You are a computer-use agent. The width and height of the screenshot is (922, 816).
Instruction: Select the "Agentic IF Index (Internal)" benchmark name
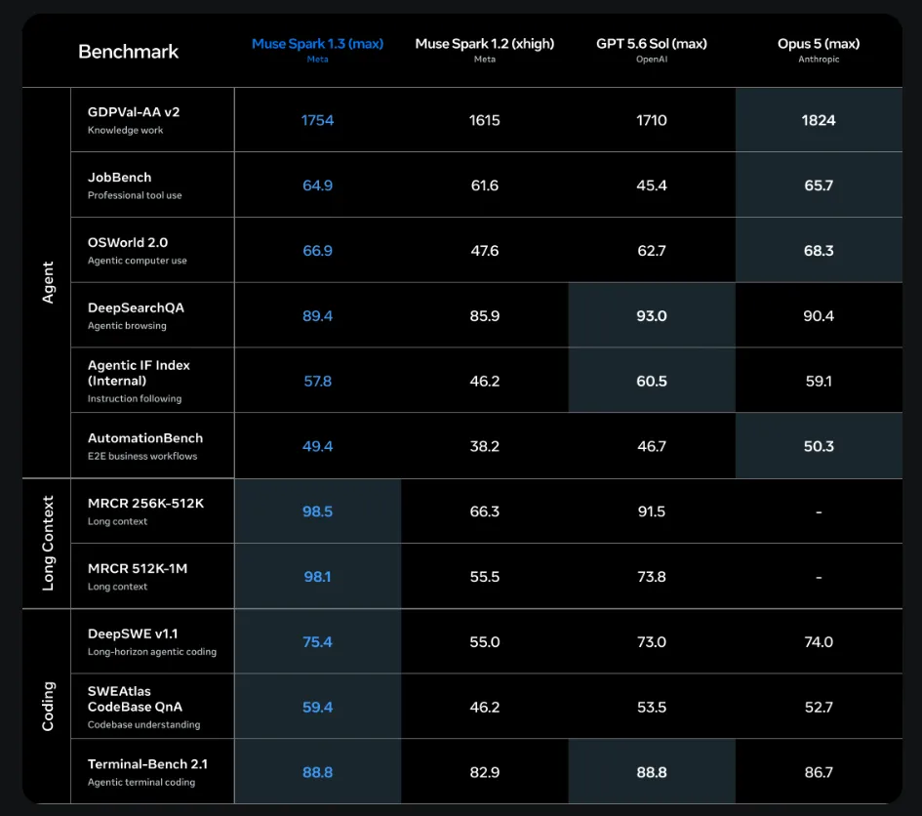139,373
